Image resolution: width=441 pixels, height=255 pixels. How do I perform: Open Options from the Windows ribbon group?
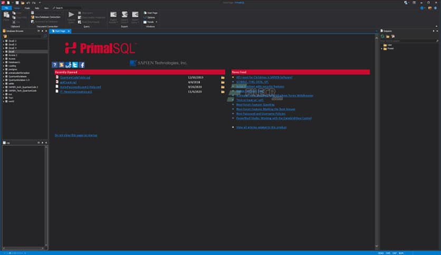[x=149, y=17]
